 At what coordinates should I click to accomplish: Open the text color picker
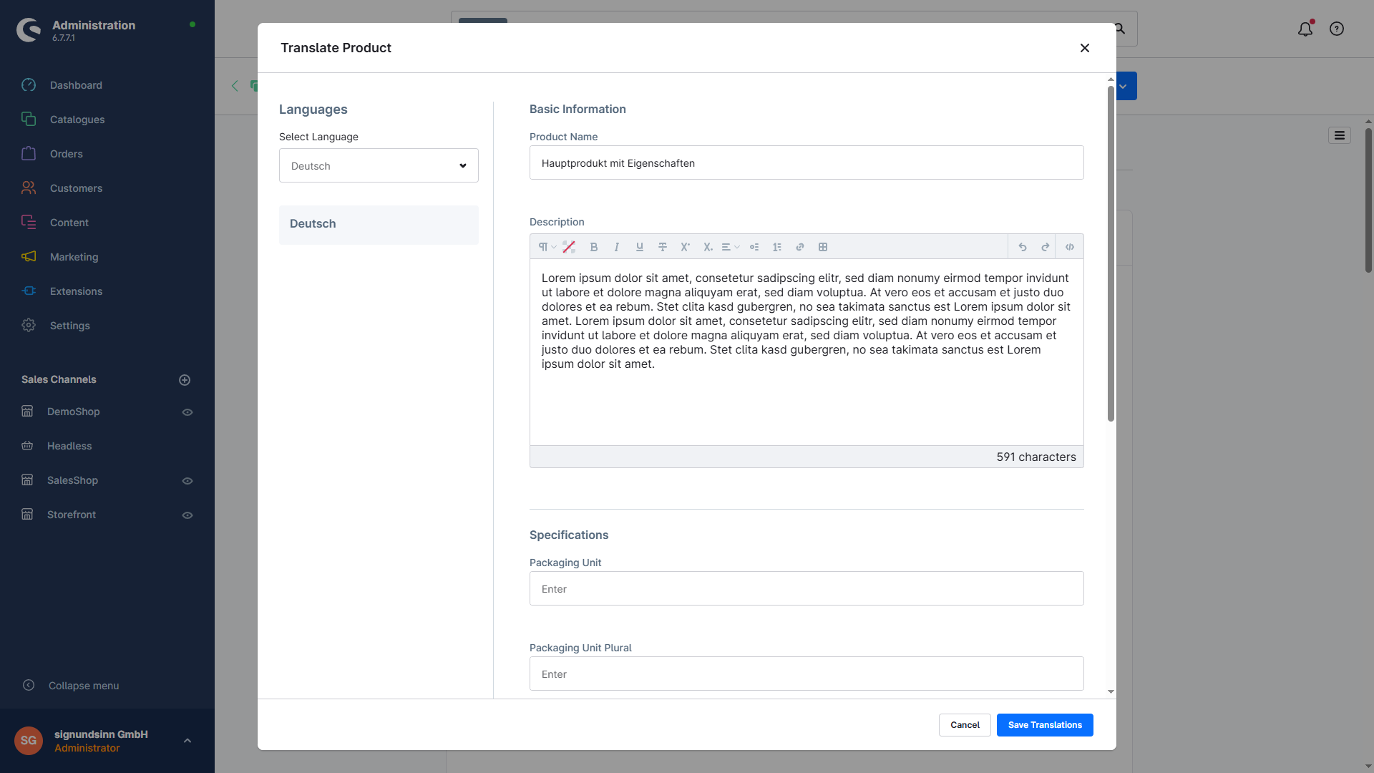click(569, 247)
